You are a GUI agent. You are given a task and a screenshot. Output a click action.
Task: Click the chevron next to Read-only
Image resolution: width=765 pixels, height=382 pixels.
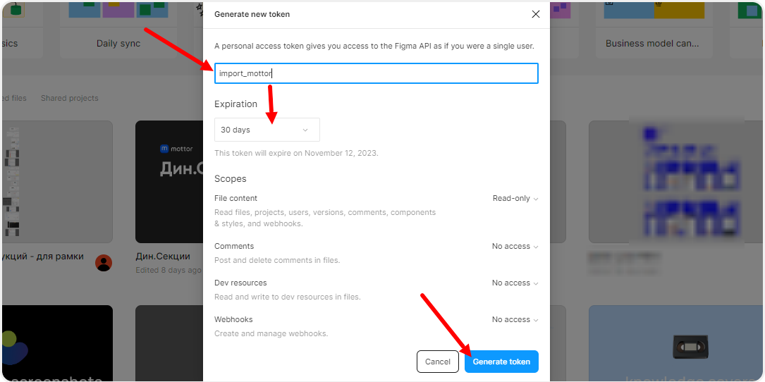tap(536, 199)
